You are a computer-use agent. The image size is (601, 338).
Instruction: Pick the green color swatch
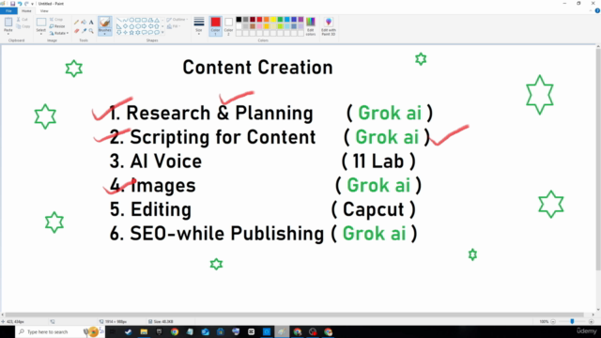tap(280, 20)
